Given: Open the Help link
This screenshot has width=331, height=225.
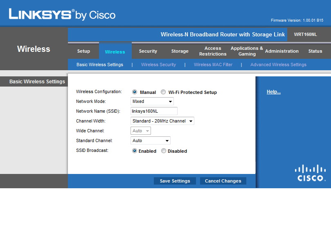Looking at the screenshot, I should click(273, 92).
